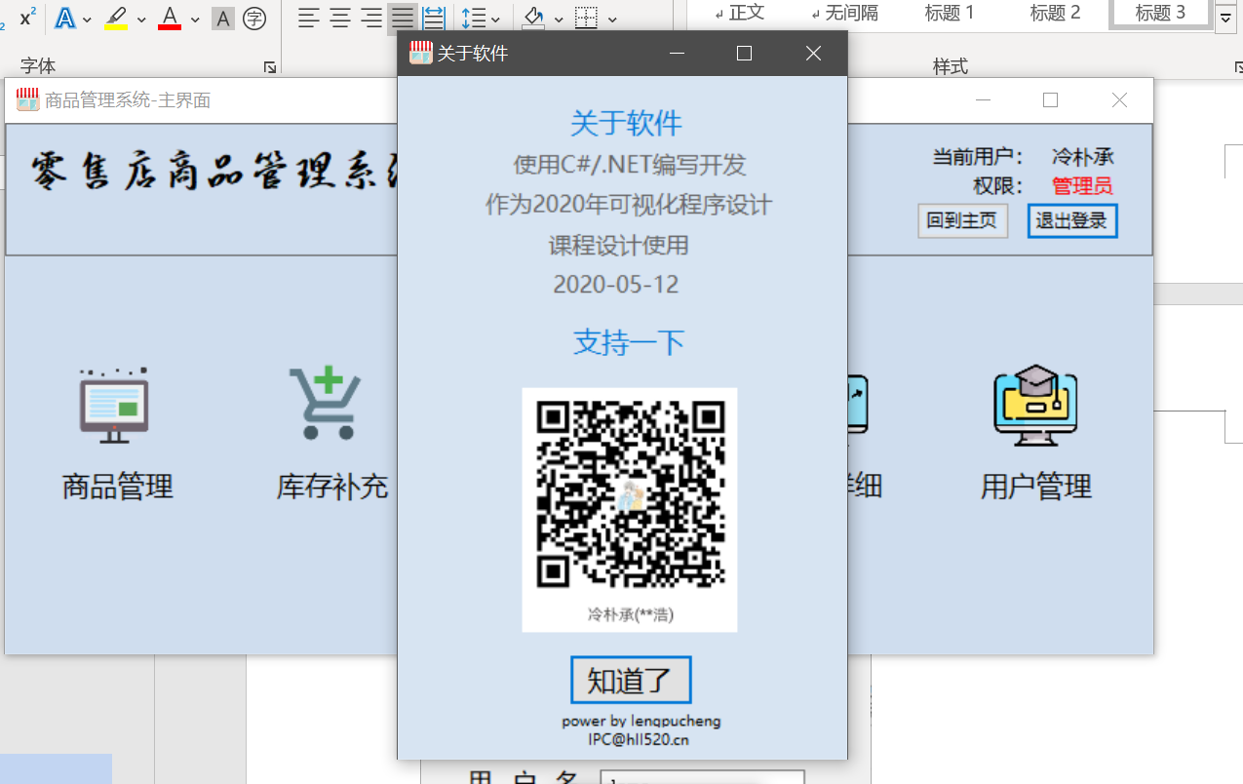1243x784 pixels.
Task: Click IPC@hll520.cn text in About dialog
Action: coord(639,739)
